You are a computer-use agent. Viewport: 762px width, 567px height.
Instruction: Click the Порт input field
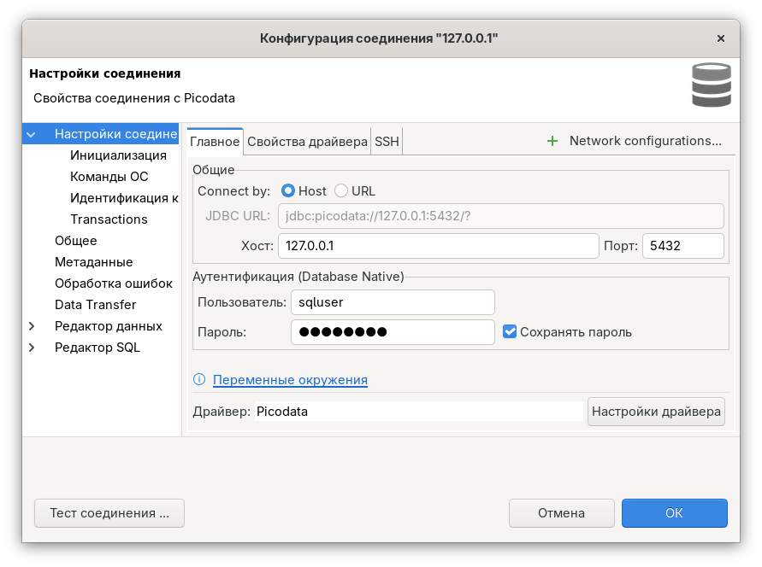coord(682,246)
